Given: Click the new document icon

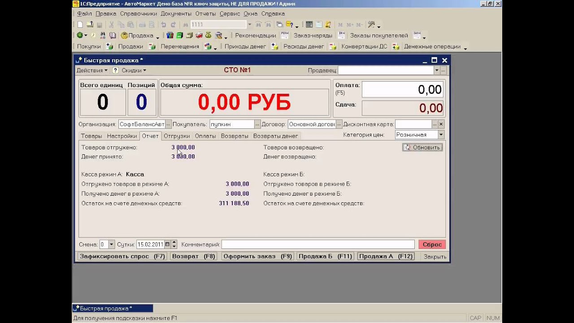Looking at the screenshot, I should point(80,25).
